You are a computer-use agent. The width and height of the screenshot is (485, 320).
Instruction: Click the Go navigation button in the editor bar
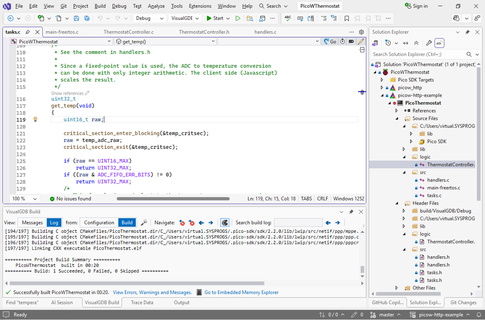(330, 41)
